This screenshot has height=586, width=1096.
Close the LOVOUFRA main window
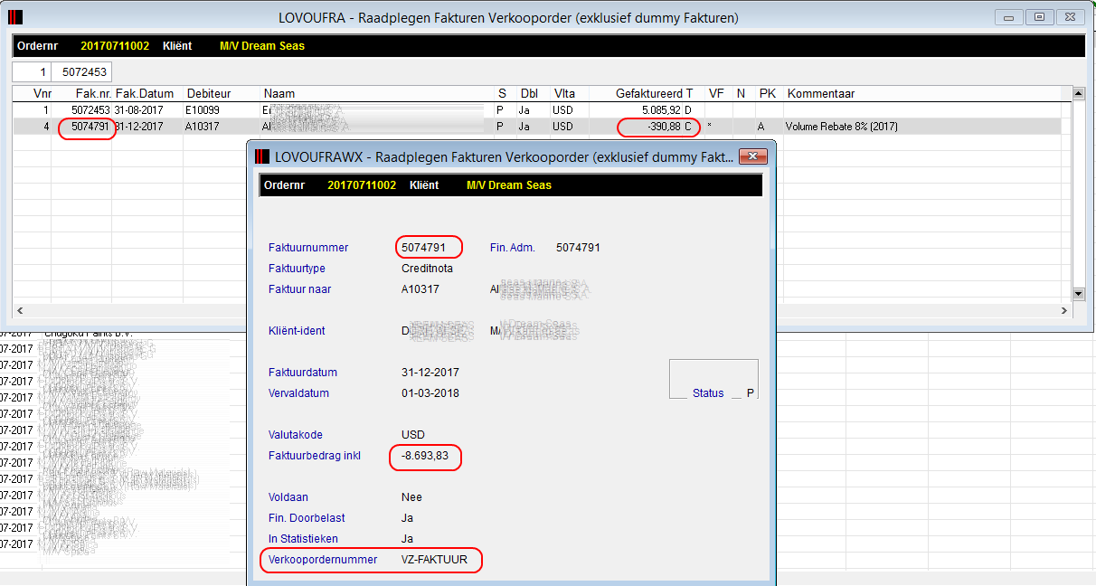point(1071,17)
